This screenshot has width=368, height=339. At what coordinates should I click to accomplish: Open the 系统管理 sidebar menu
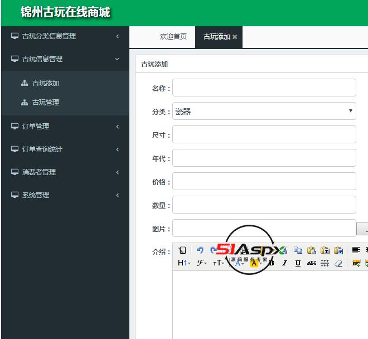65,195
